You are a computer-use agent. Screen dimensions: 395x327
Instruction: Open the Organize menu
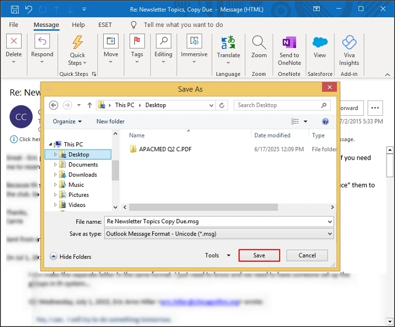(67, 122)
